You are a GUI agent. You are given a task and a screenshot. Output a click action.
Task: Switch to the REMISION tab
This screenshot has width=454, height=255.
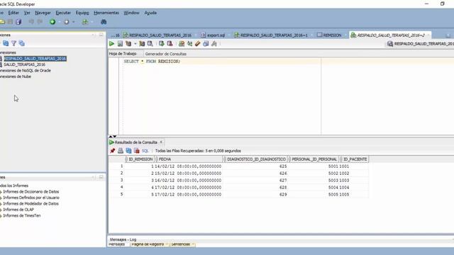coord(329,35)
